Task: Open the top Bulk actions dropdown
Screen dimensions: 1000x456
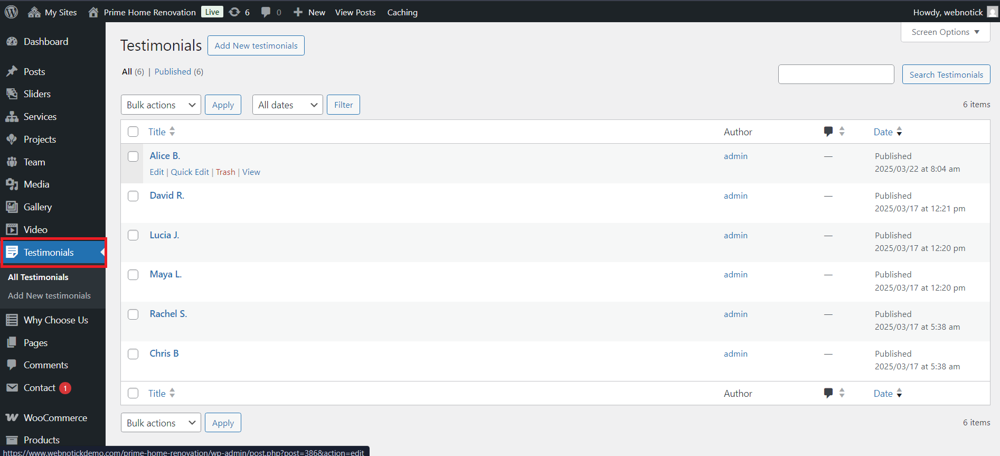Action: pos(161,105)
